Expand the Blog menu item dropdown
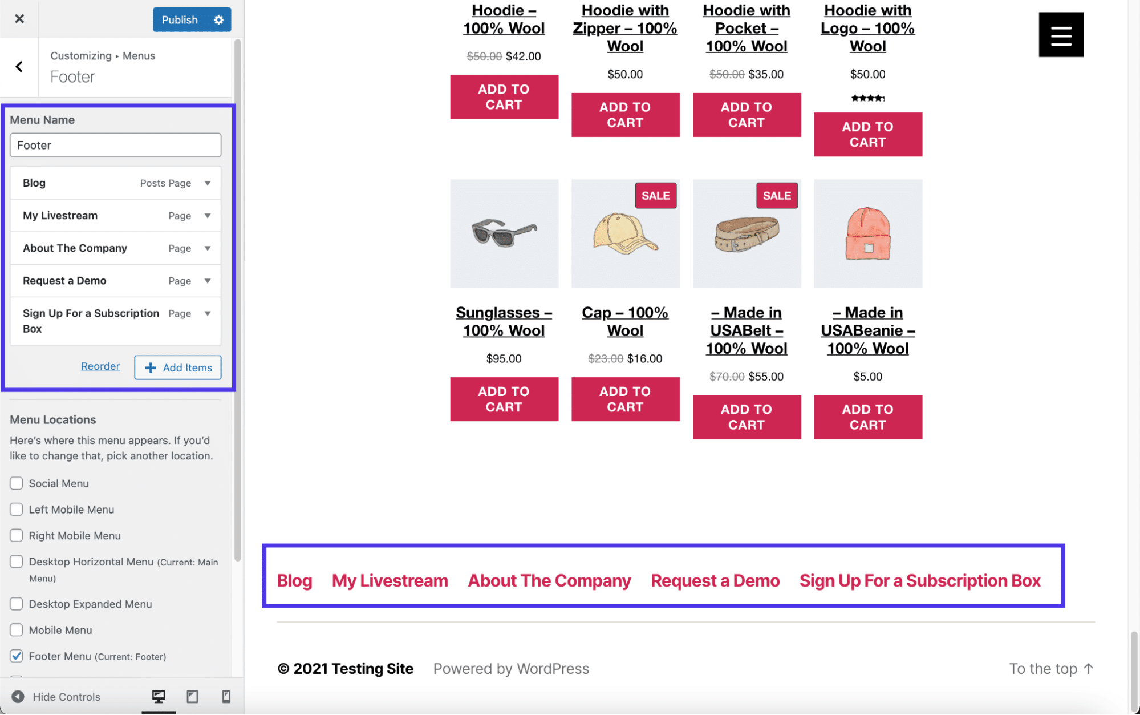 pos(208,182)
